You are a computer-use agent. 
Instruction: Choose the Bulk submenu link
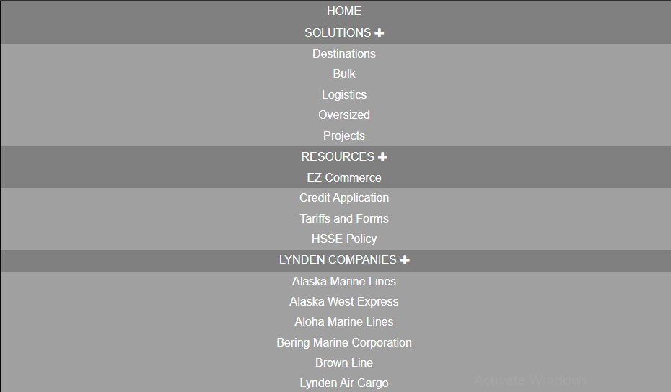tap(344, 74)
